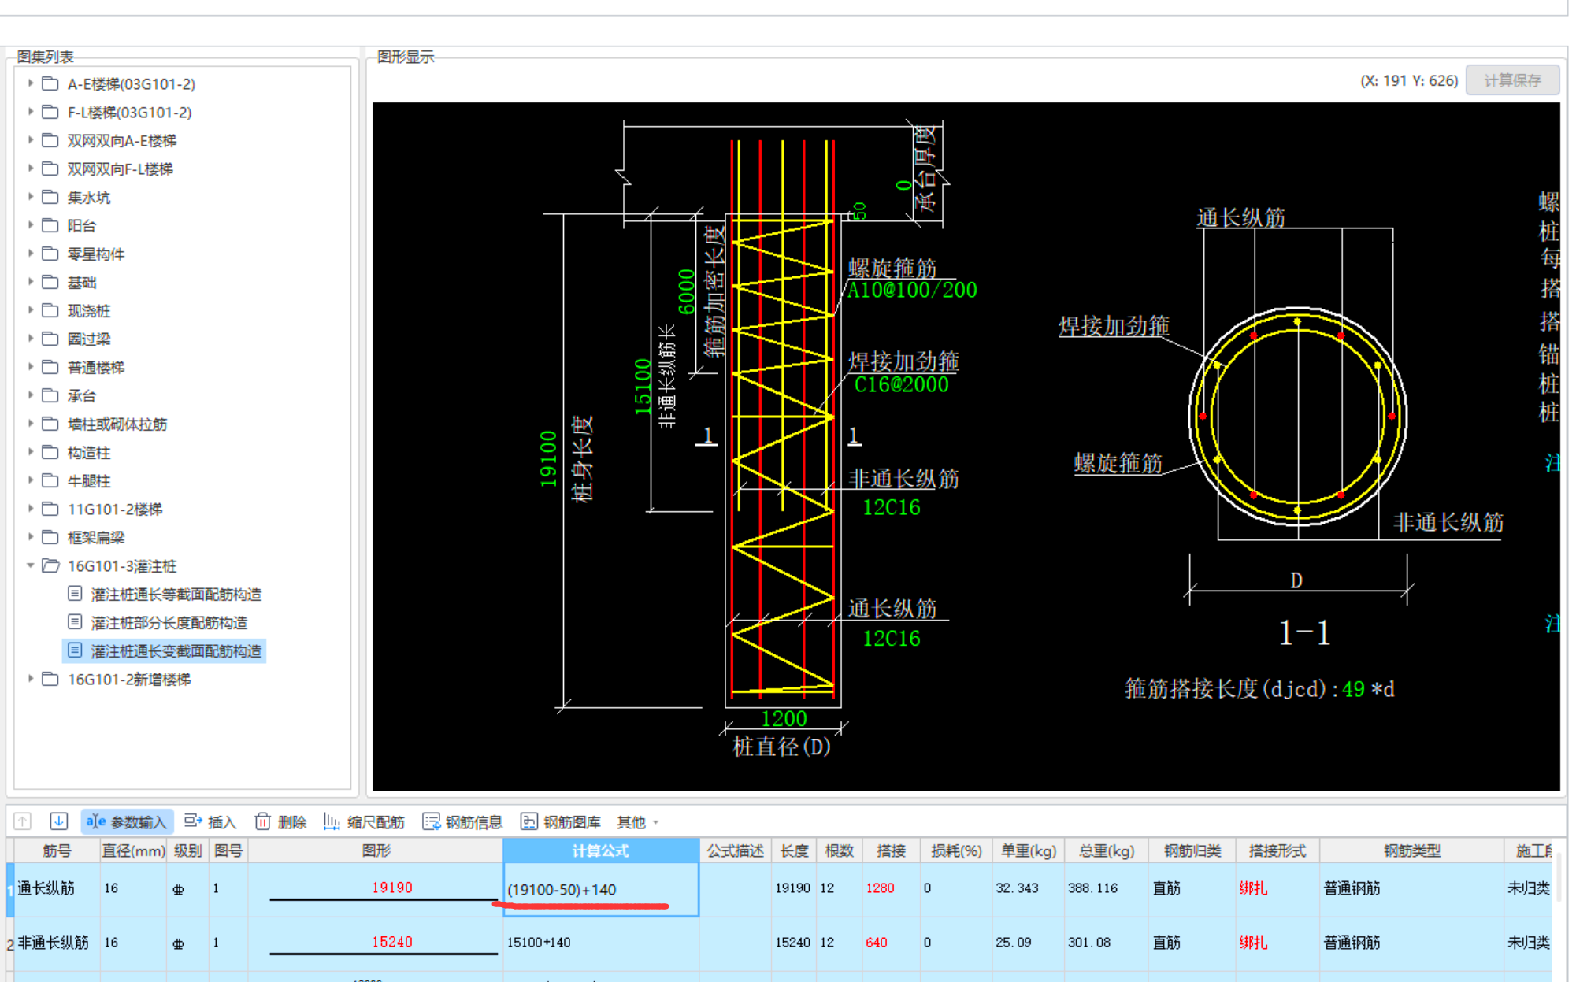Screen dimensions: 1576x982
Task: Open 灌注桩通长等截面配筋构造 item
Action: pyautogui.click(x=176, y=595)
